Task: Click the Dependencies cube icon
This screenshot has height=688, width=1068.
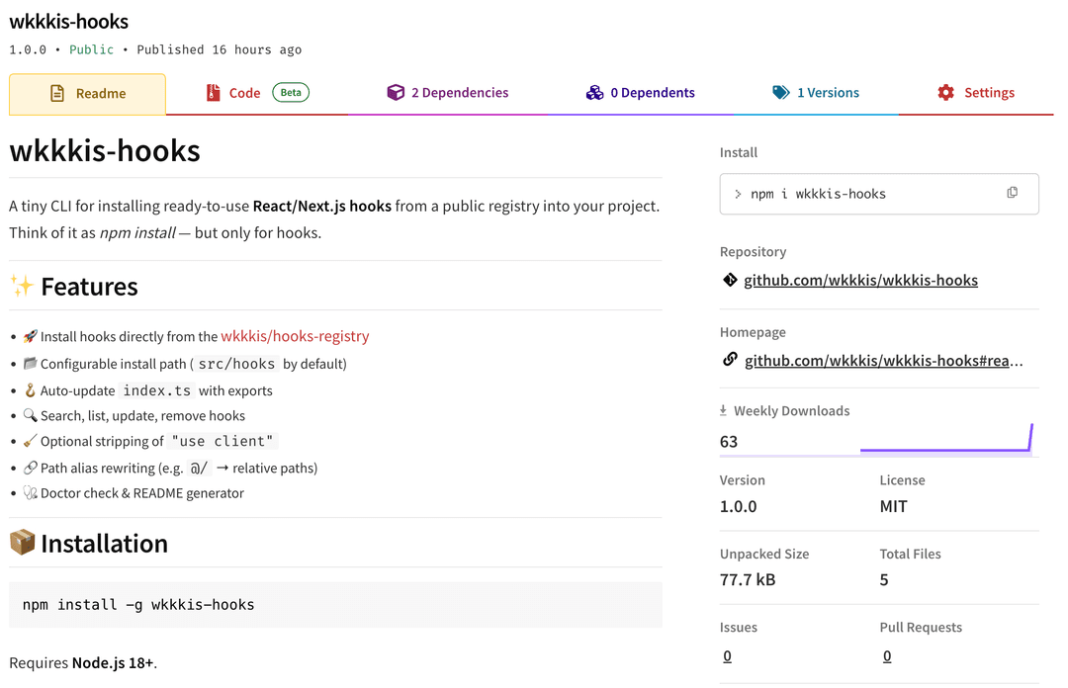Action: pos(396,93)
